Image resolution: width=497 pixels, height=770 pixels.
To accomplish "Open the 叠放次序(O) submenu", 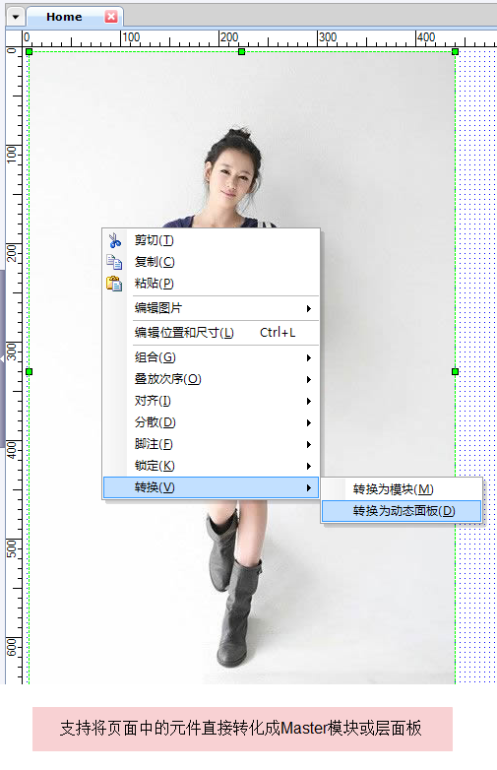I will click(x=211, y=379).
